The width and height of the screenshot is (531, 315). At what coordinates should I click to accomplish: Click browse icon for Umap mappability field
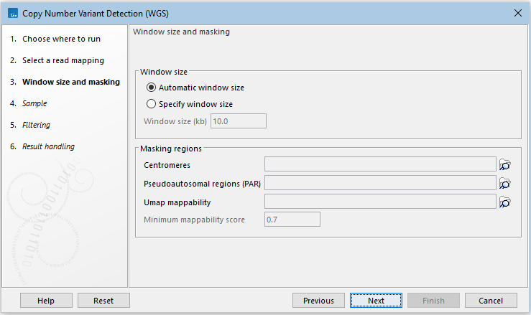(x=504, y=202)
